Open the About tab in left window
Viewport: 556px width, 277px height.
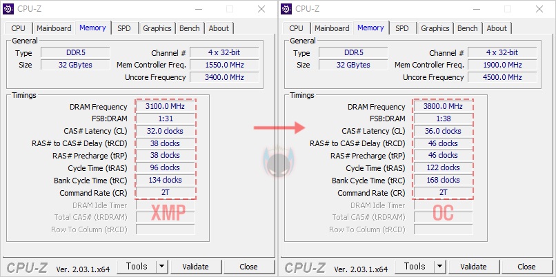pyautogui.click(x=219, y=28)
